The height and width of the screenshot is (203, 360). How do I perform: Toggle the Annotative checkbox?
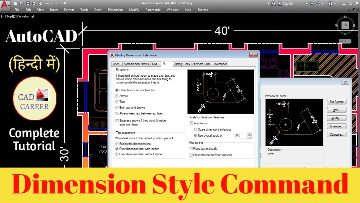point(192,123)
